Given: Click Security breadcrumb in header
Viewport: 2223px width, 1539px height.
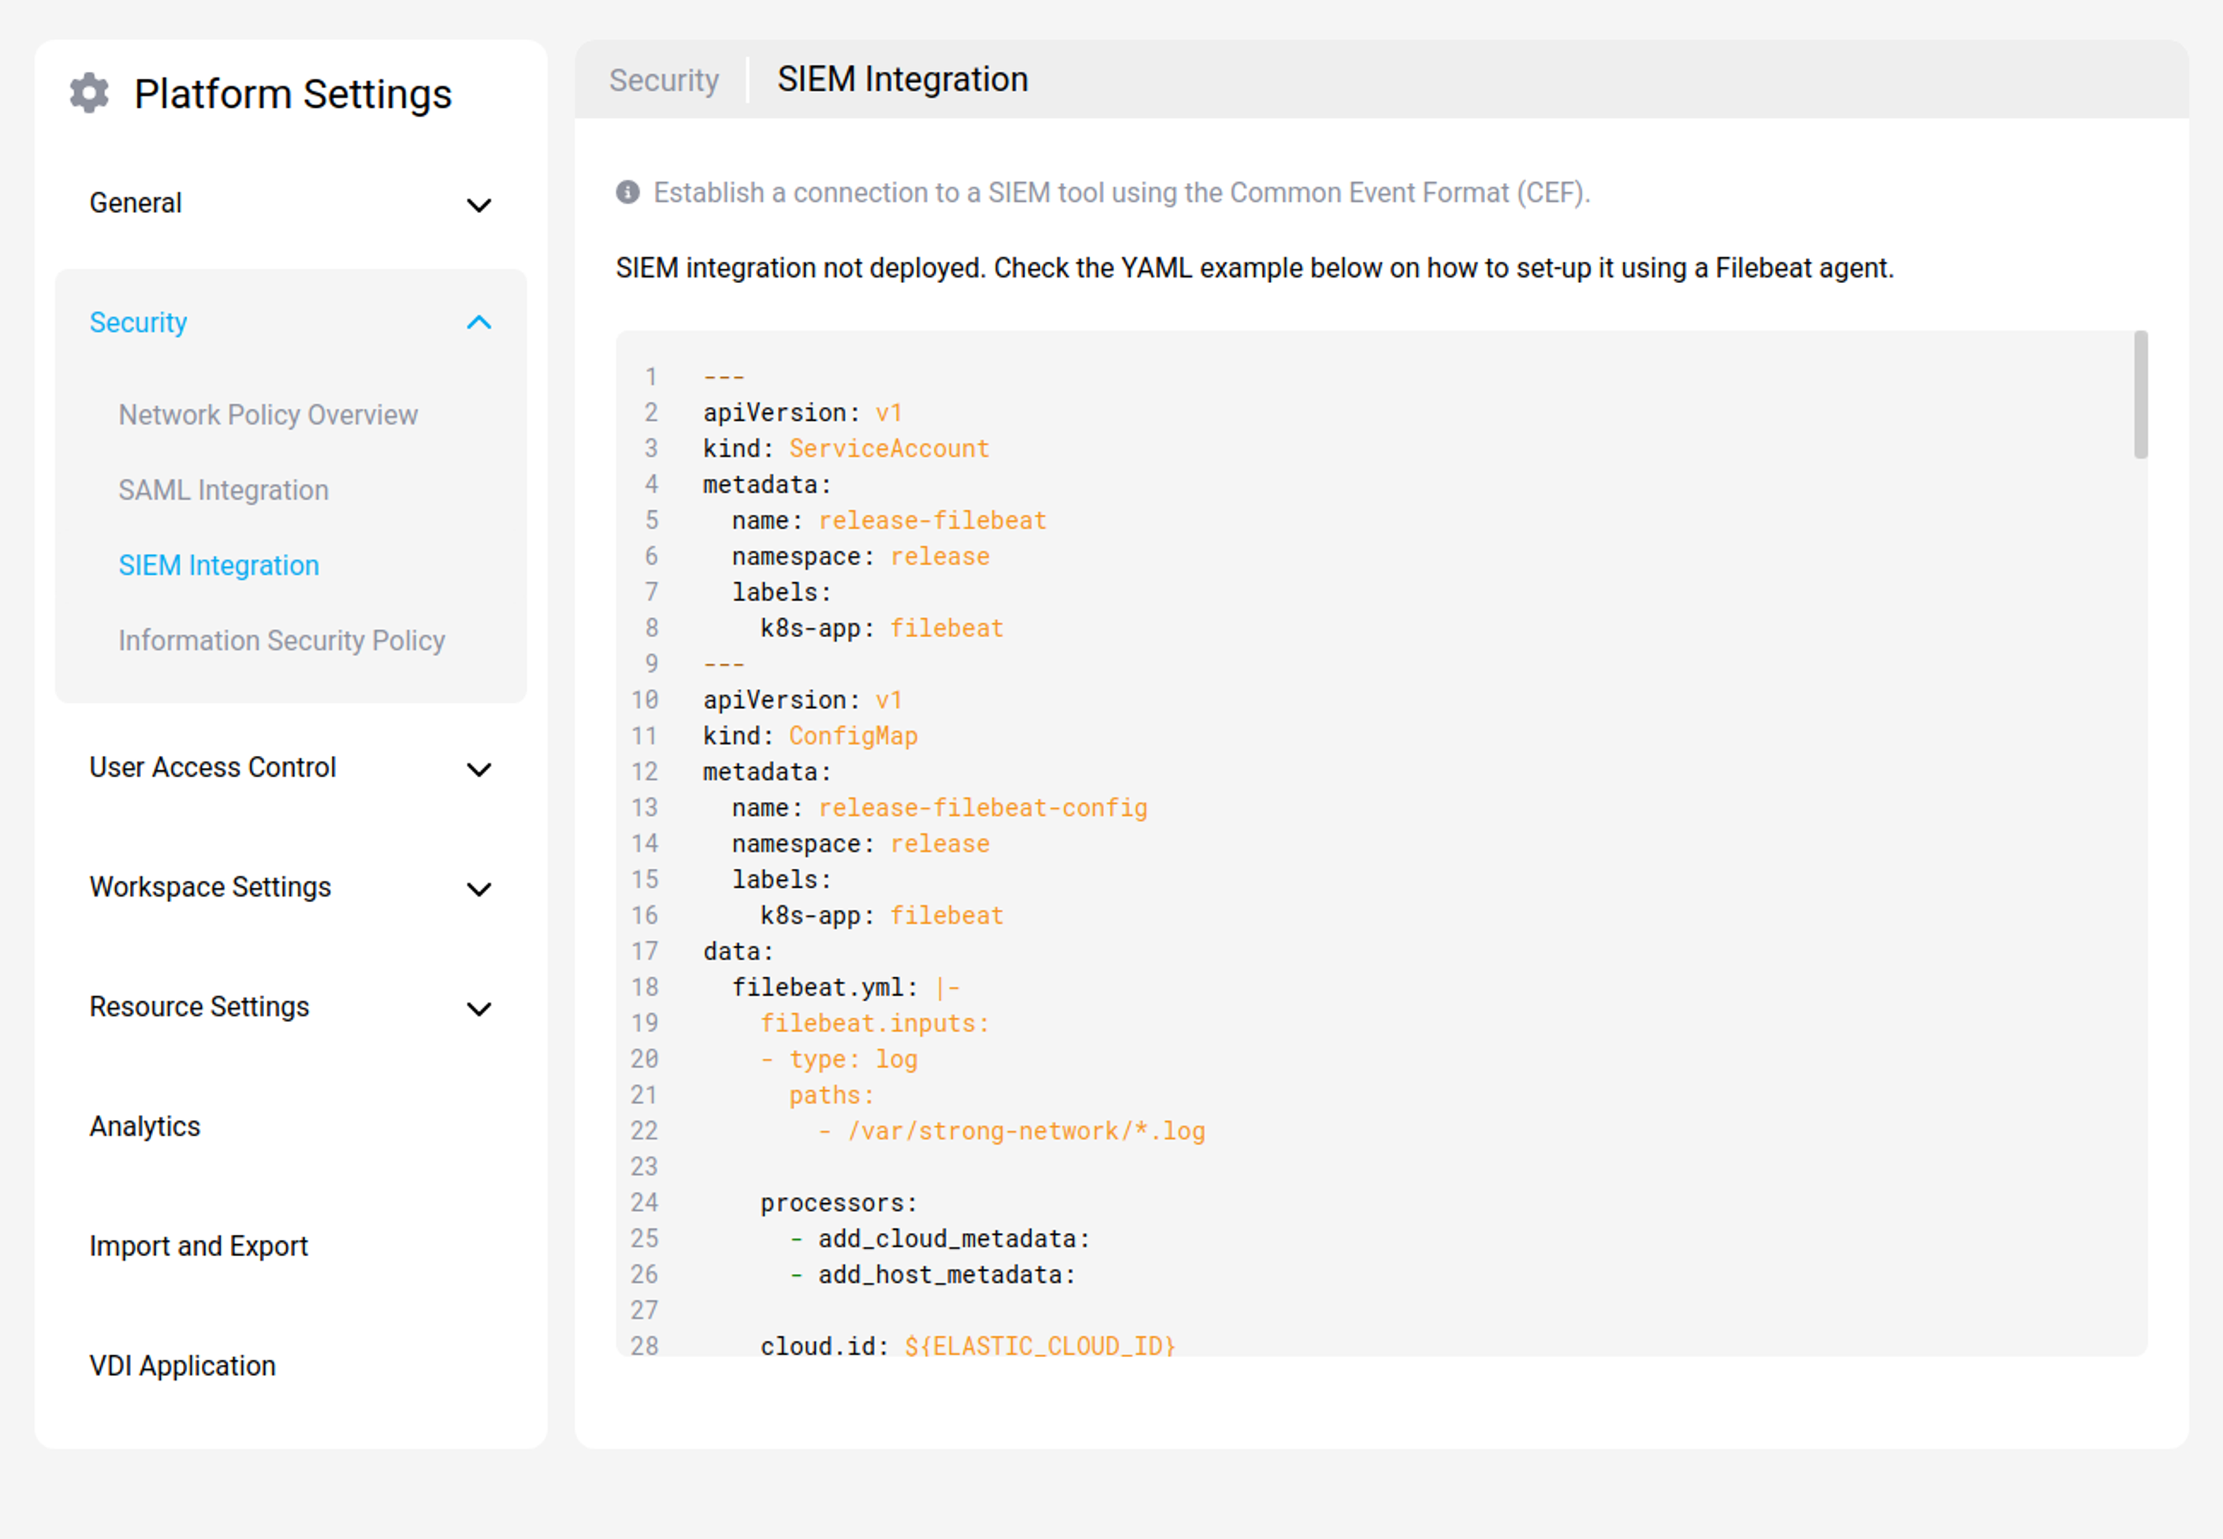Looking at the screenshot, I should tap(663, 80).
